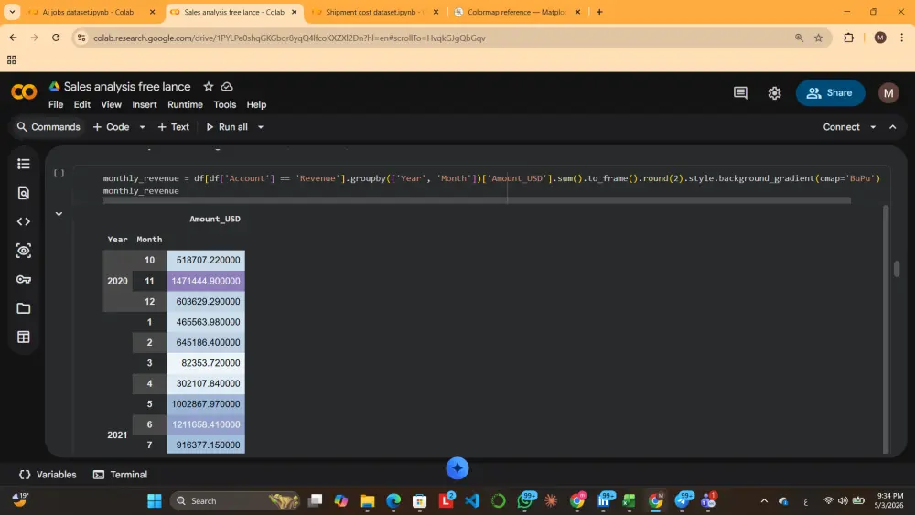Open the Variables panel
915x515 pixels.
(48, 475)
